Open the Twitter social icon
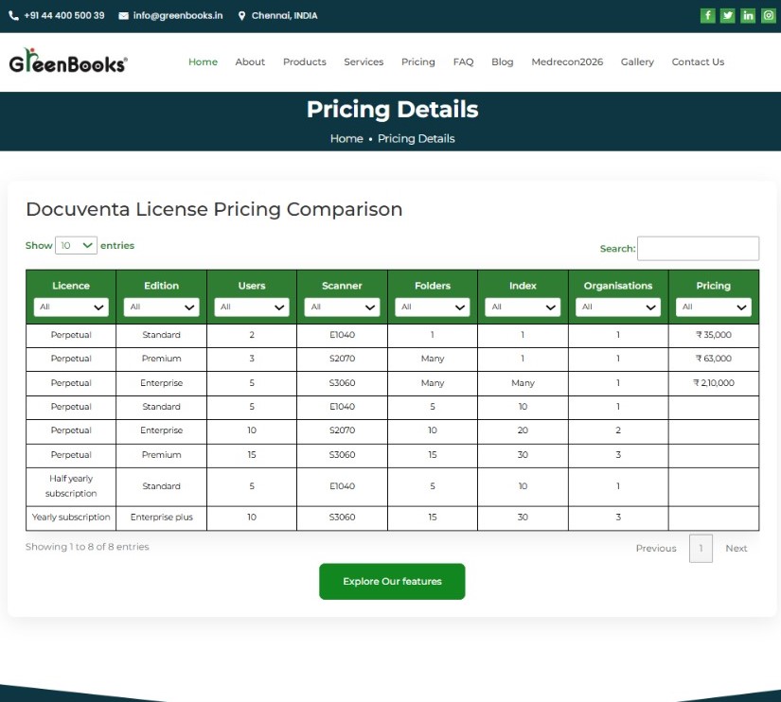 [728, 15]
